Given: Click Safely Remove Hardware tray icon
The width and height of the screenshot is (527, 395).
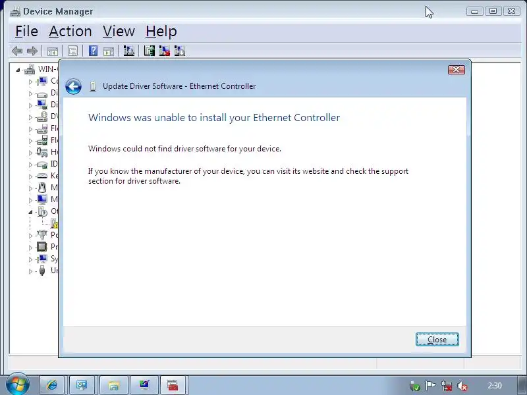Looking at the screenshot, I should click(415, 386).
